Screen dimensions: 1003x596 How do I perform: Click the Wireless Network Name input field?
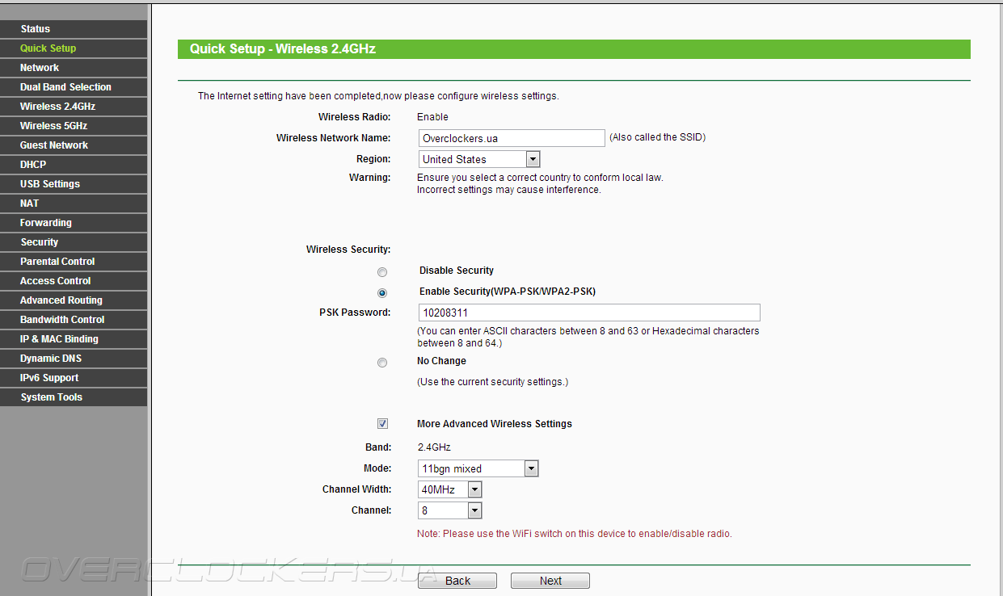click(x=512, y=138)
